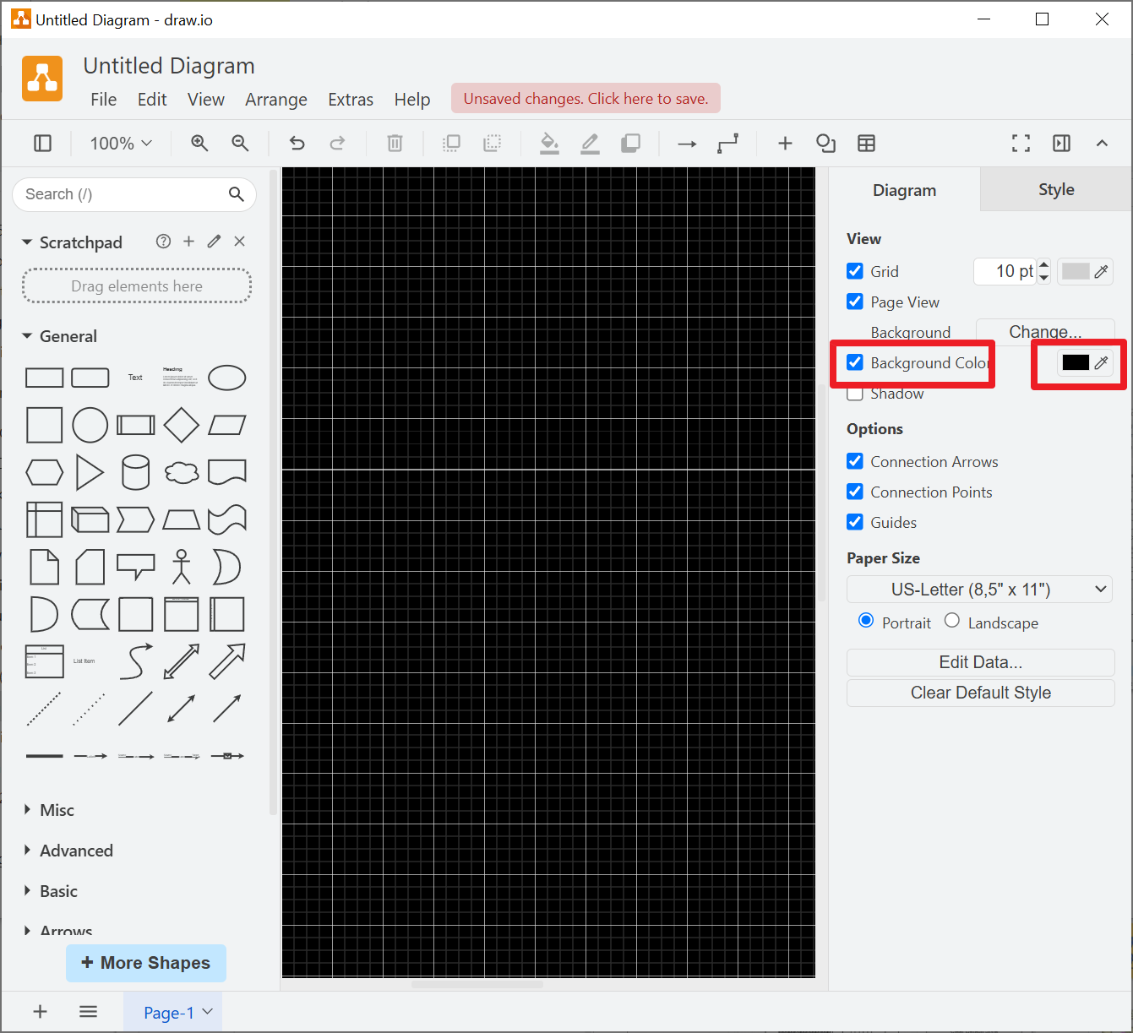Click Unsaved changes save notice

click(x=586, y=99)
